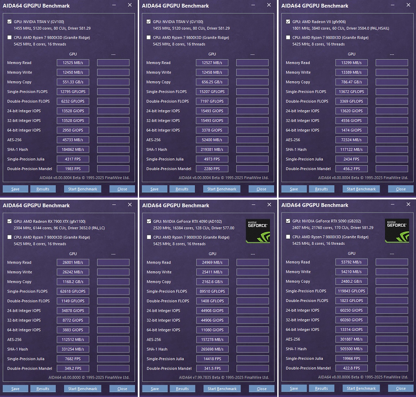This screenshot has width=416, height=397.
Task: Minimize the RTX 5090 benchmark window
Action: (x=392, y=204)
